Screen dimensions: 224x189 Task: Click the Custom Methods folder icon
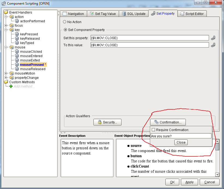(6, 82)
